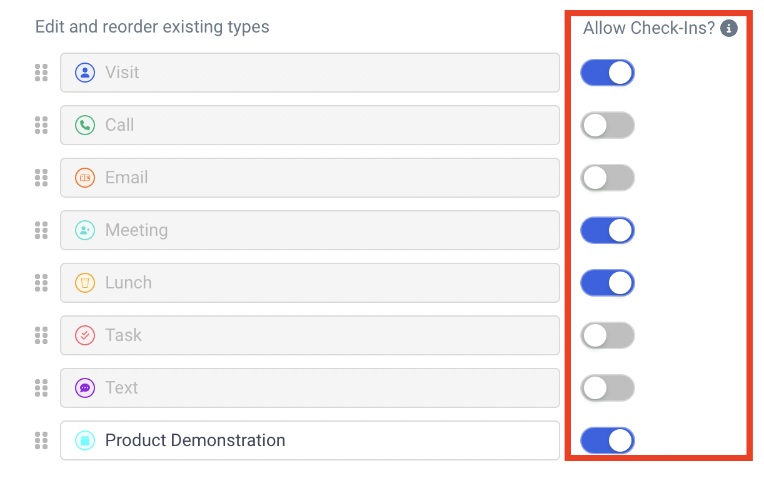Switch off check-ins for Lunch
764x478 pixels.
(608, 283)
